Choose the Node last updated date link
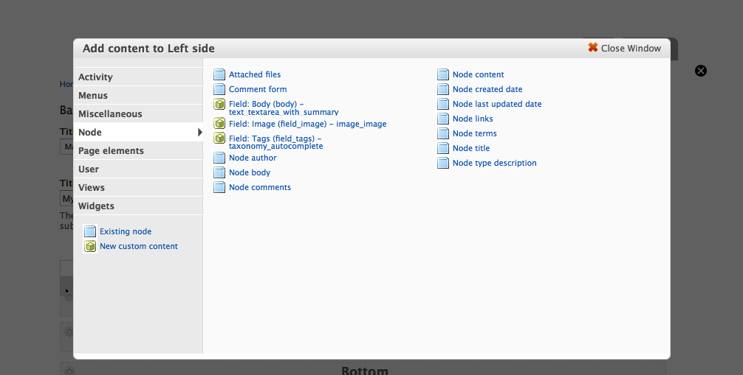743x375 pixels. pyautogui.click(x=497, y=104)
